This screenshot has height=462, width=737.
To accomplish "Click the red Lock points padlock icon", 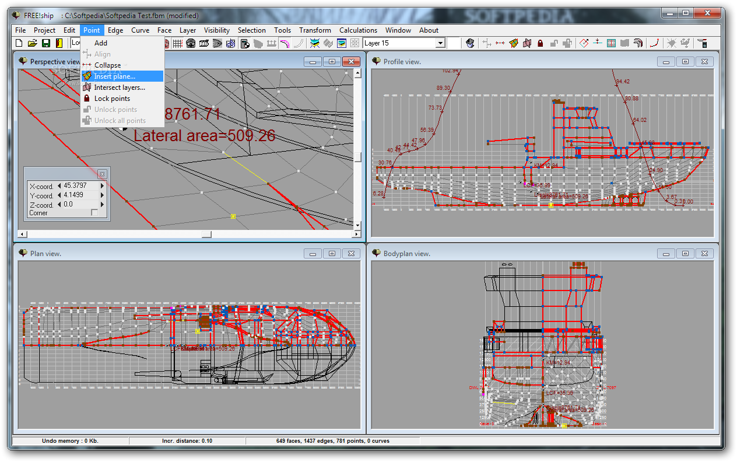I will tap(540, 43).
